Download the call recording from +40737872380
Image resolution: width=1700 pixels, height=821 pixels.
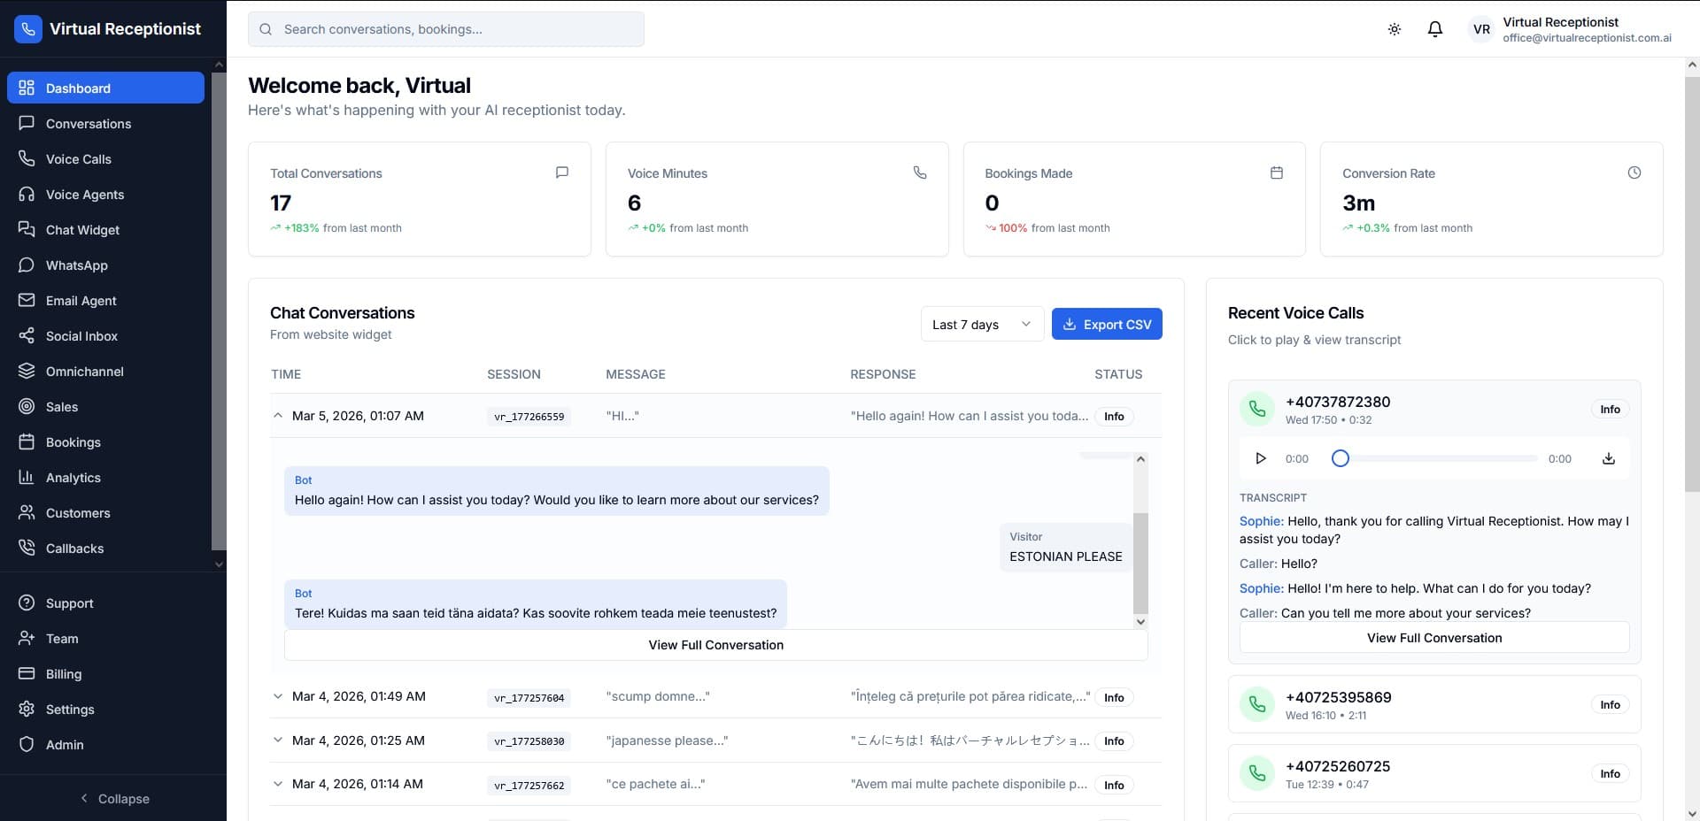coord(1608,458)
